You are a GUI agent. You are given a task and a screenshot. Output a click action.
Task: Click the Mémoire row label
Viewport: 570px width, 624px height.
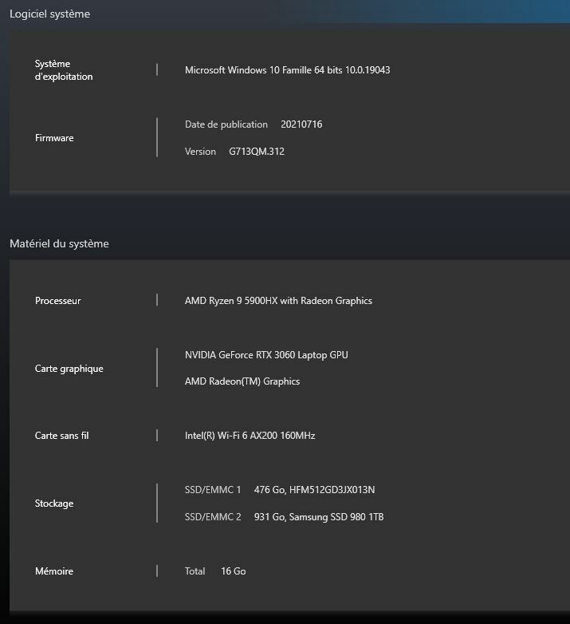coord(54,571)
